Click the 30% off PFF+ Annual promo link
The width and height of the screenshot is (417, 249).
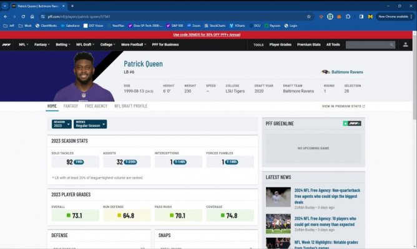(x=207, y=35)
